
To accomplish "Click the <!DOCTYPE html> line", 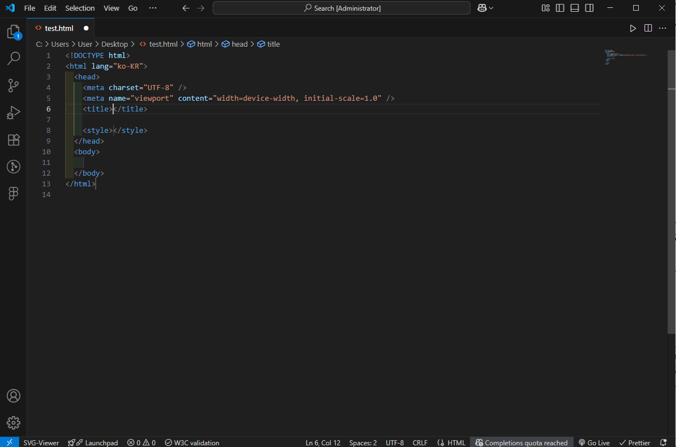I will [98, 55].
